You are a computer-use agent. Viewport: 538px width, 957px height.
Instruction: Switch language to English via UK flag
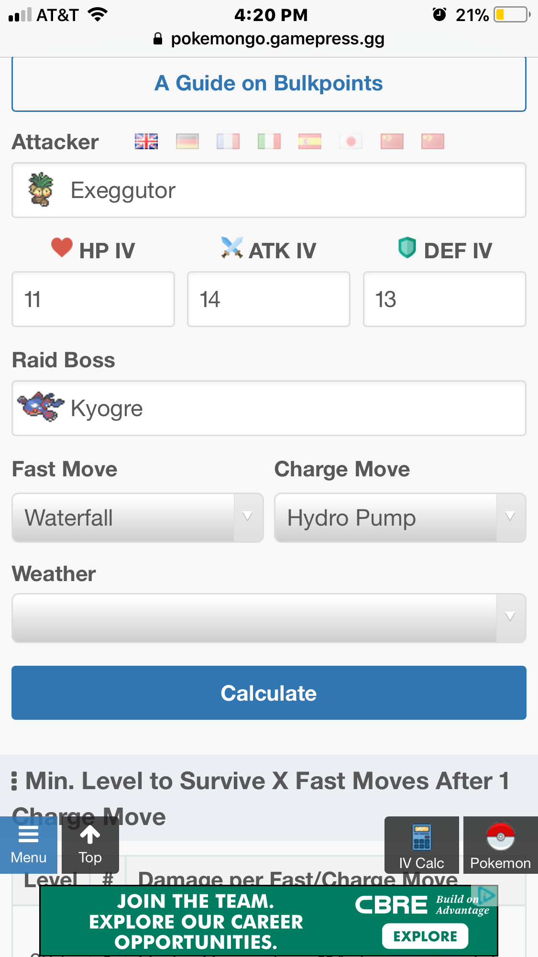point(146,142)
